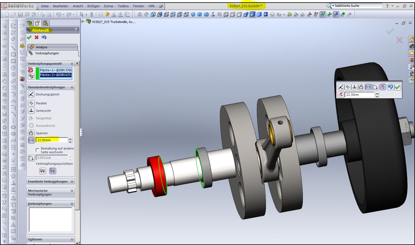Open the Hilfe menu
The image size is (415, 245).
[x=151, y=6]
